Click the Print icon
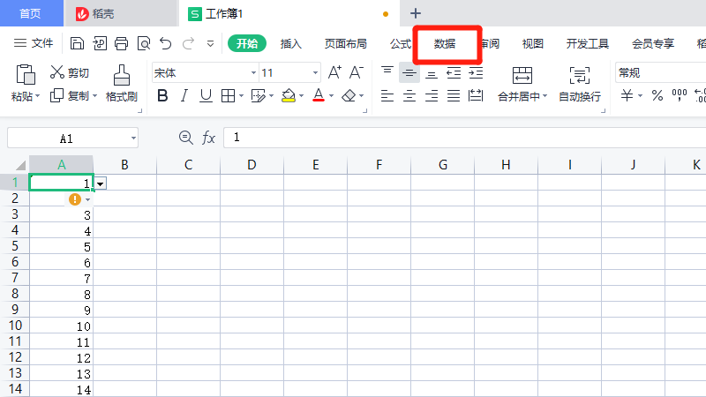This screenshot has width=706, height=397. click(x=121, y=43)
